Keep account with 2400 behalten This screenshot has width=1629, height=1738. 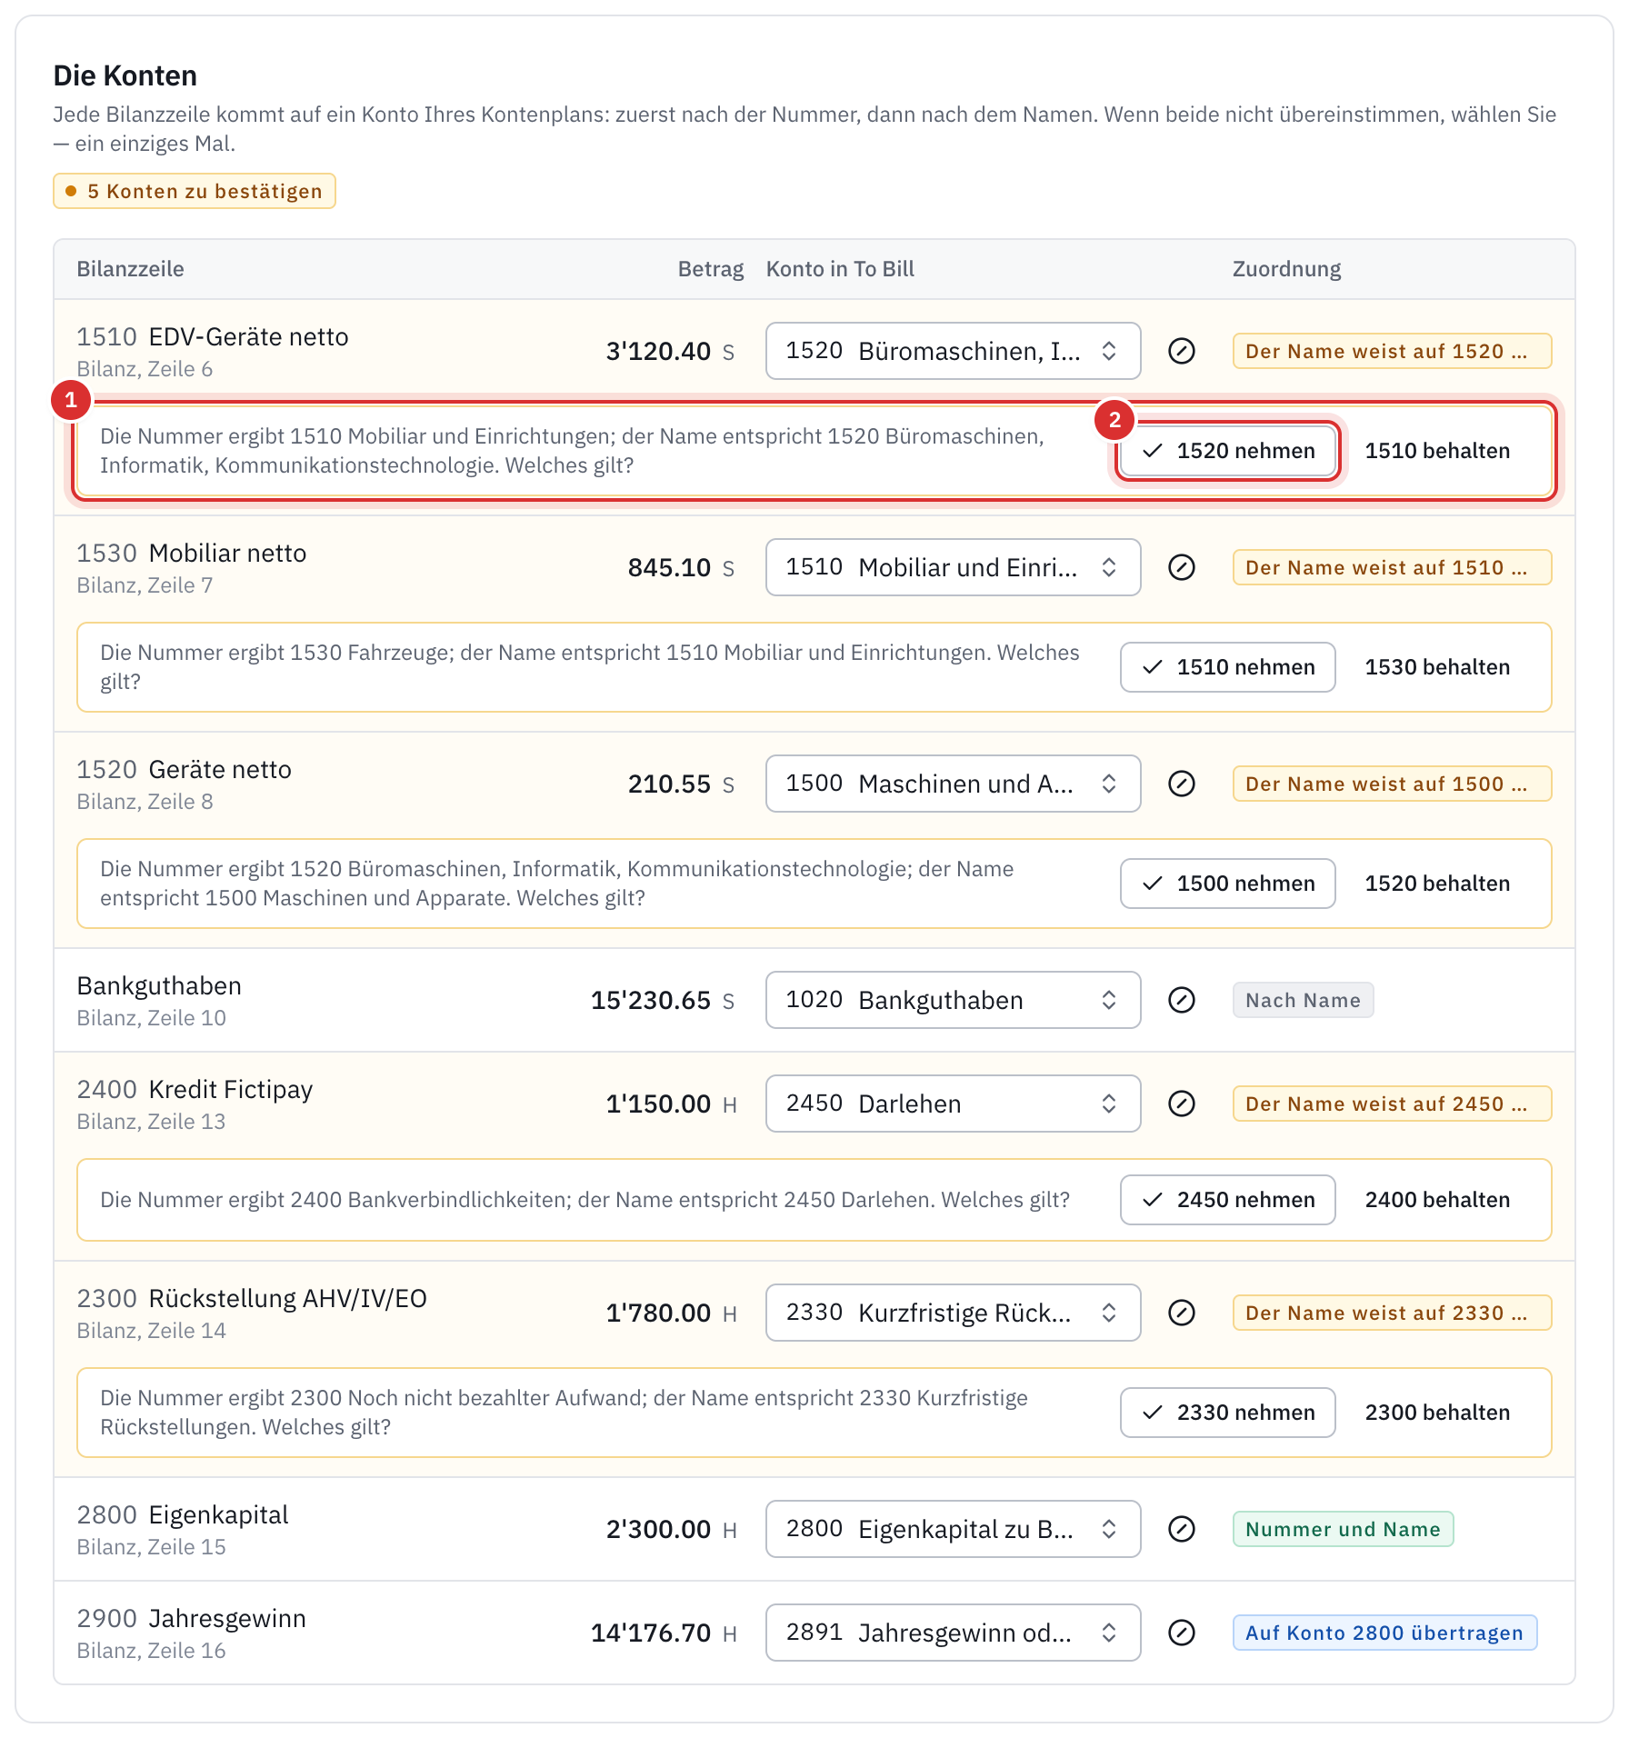click(x=1437, y=1200)
